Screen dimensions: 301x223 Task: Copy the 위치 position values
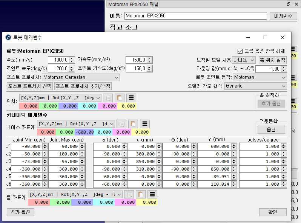coord(108,98)
